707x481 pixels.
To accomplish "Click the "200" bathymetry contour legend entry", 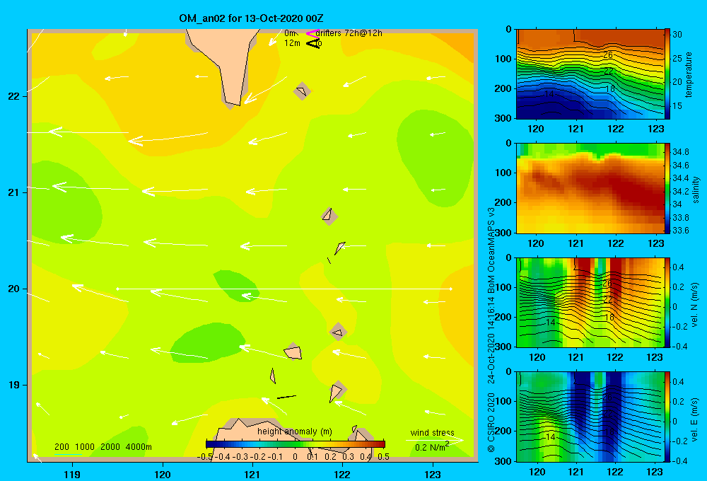I will pos(62,447).
